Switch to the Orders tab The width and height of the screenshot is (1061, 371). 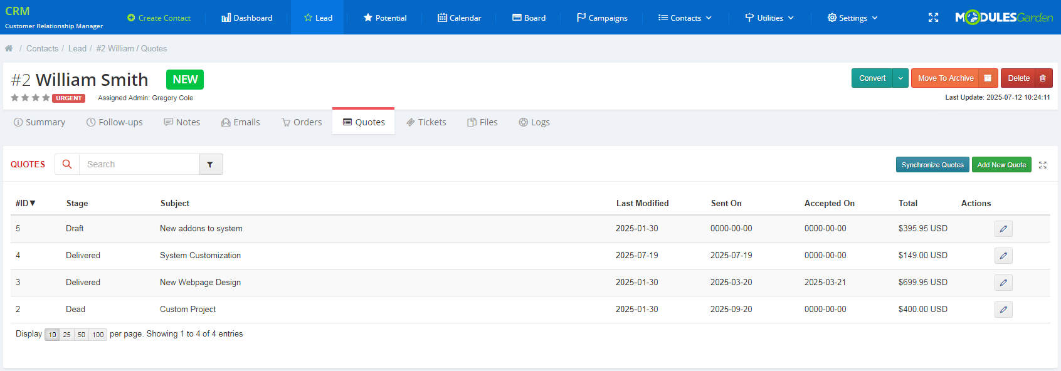click(302, 122)
